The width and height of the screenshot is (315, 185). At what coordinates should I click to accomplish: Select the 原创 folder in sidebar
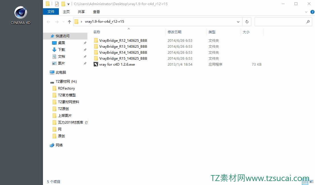click(61, 136)
